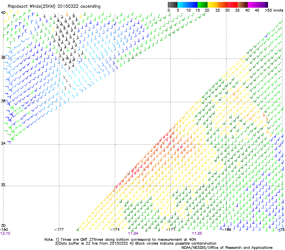Image resolution: width=285 pixels, height=250 pixels.
Task: Click the '35' label under the color bar
Action: [237, 10]
